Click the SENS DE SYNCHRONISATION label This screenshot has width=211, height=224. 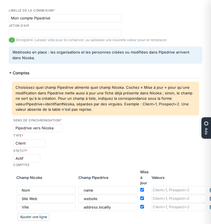[x=37, y=120]
